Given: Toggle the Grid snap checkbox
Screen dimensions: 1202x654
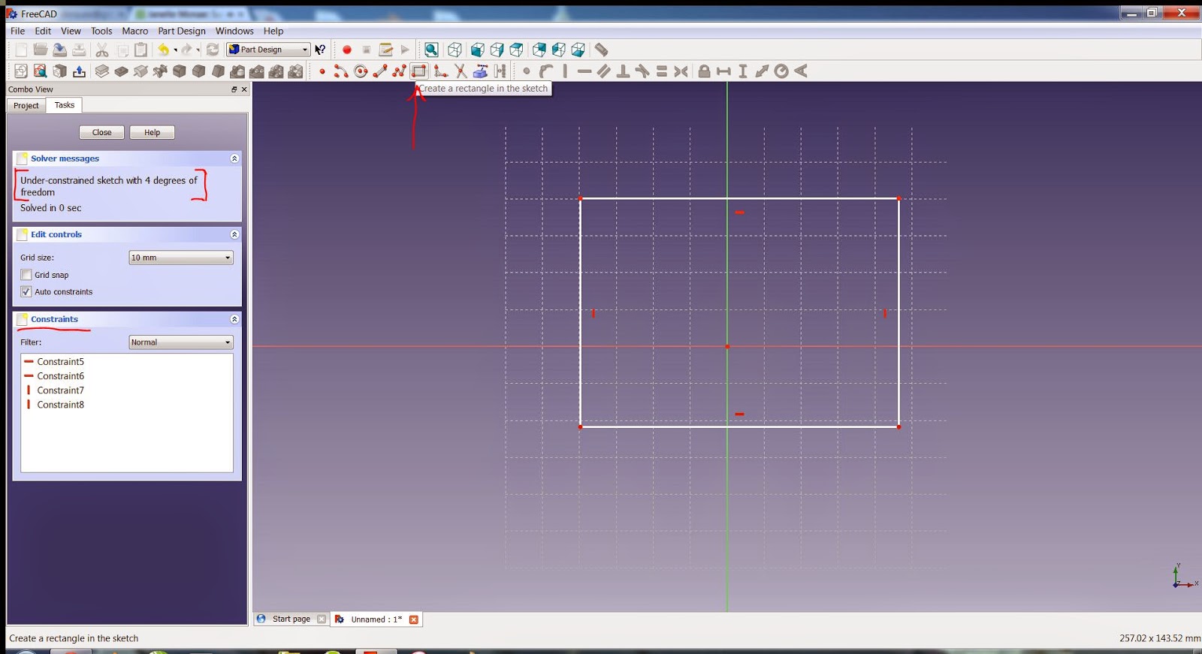Looking at the screenshot, I should pos(26,275).
